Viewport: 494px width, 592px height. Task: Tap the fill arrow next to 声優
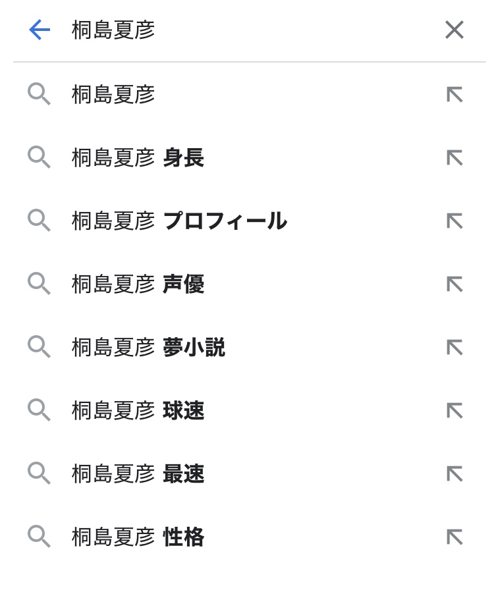click(x=454, y=284)
